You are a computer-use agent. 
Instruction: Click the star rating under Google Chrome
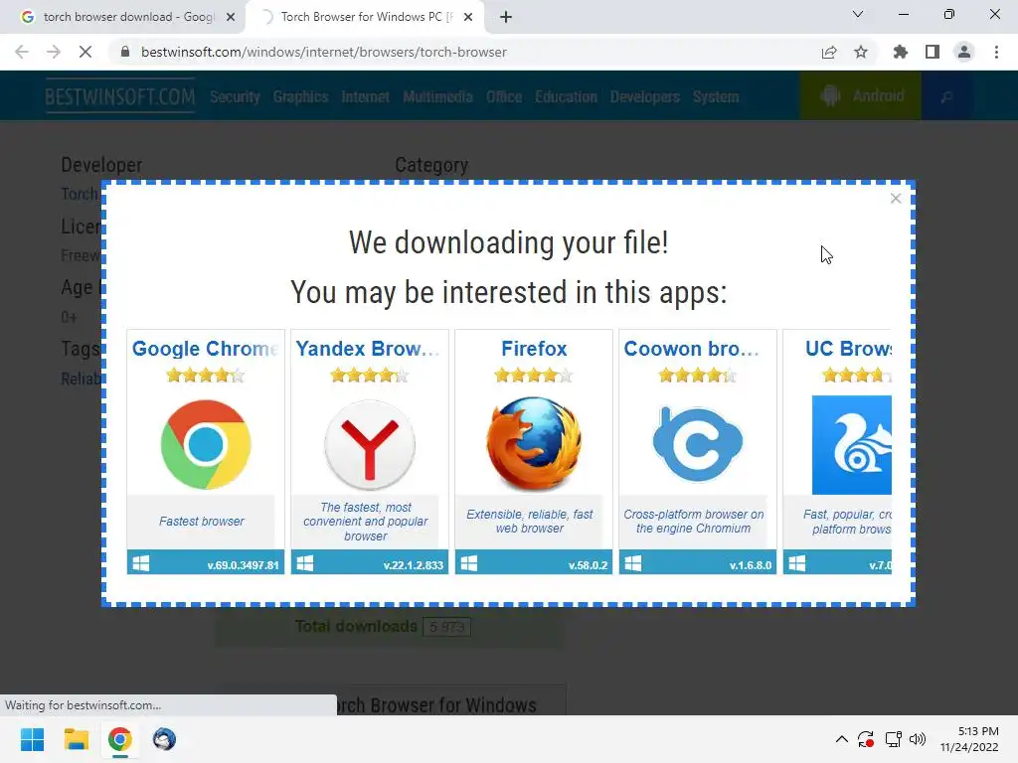point(206,375)
